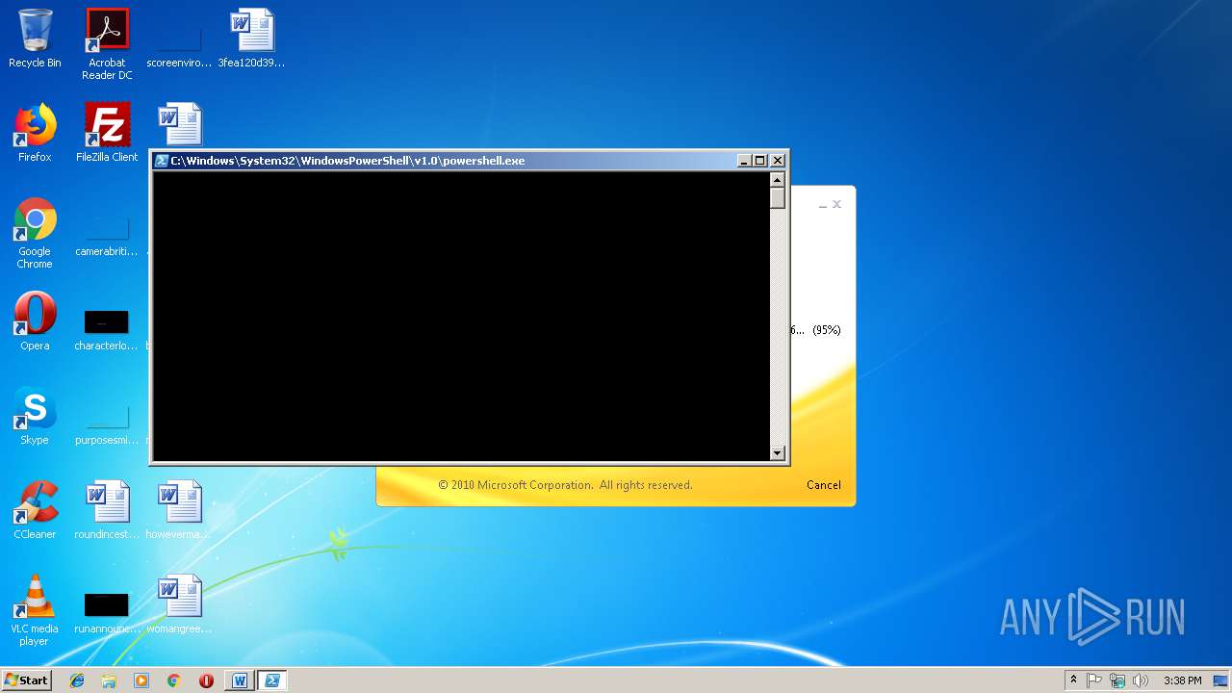
Task: Launch Acrobat Reader DC shortcut
Action: click(x=107, y=44)
